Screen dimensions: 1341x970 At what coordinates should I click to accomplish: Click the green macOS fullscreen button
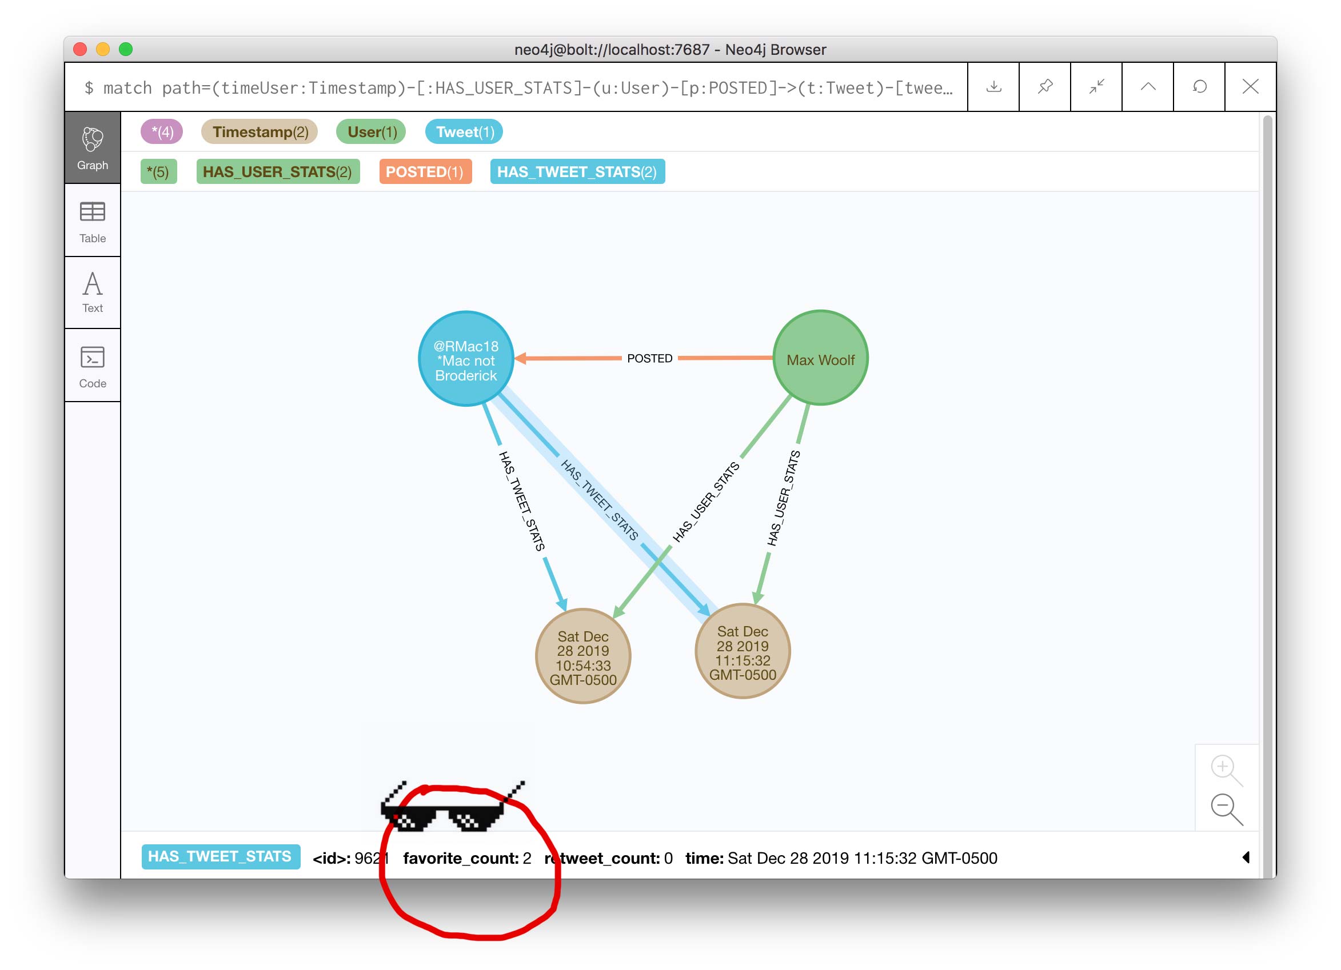point(126,50)
